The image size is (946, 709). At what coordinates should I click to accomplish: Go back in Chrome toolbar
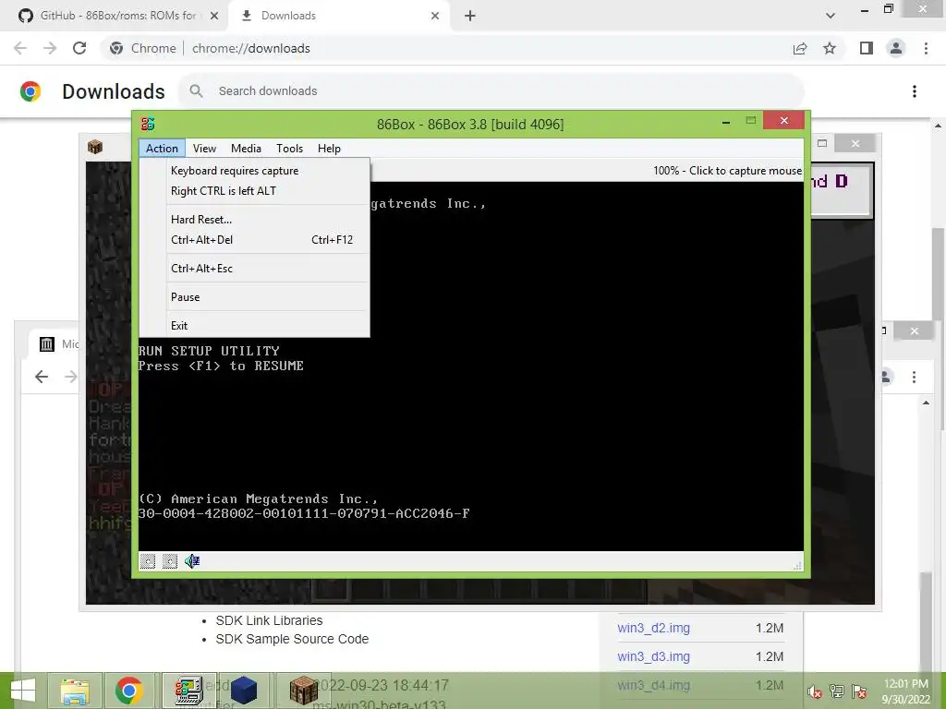coord(20,48)
